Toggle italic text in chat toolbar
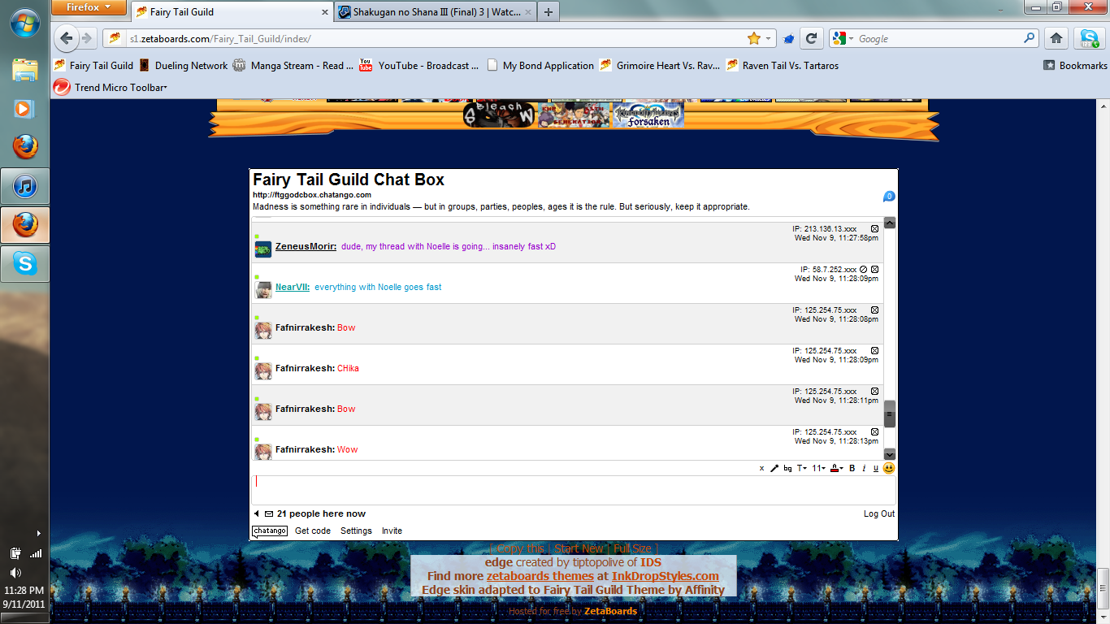 click(864, 468)
